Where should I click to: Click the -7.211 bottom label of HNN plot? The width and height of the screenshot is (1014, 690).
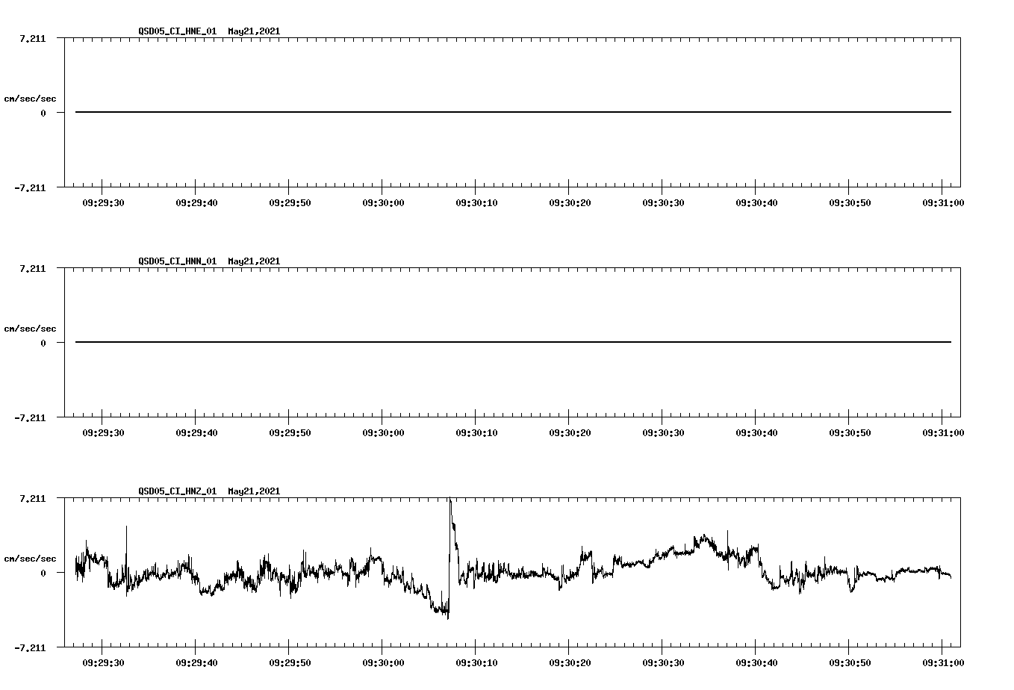(x=30, y=417)
